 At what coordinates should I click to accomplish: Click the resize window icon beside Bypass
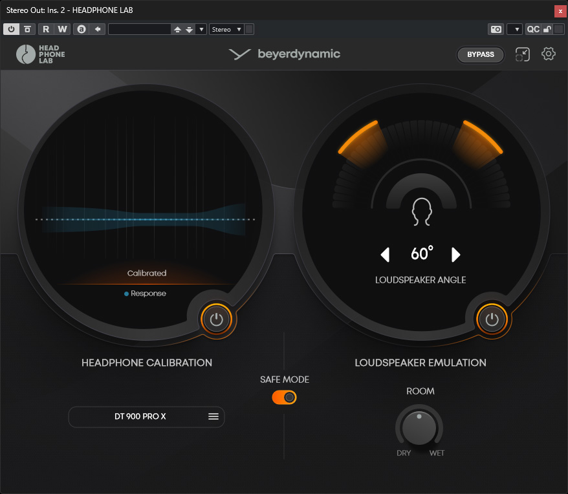click(x=522, y=54)
